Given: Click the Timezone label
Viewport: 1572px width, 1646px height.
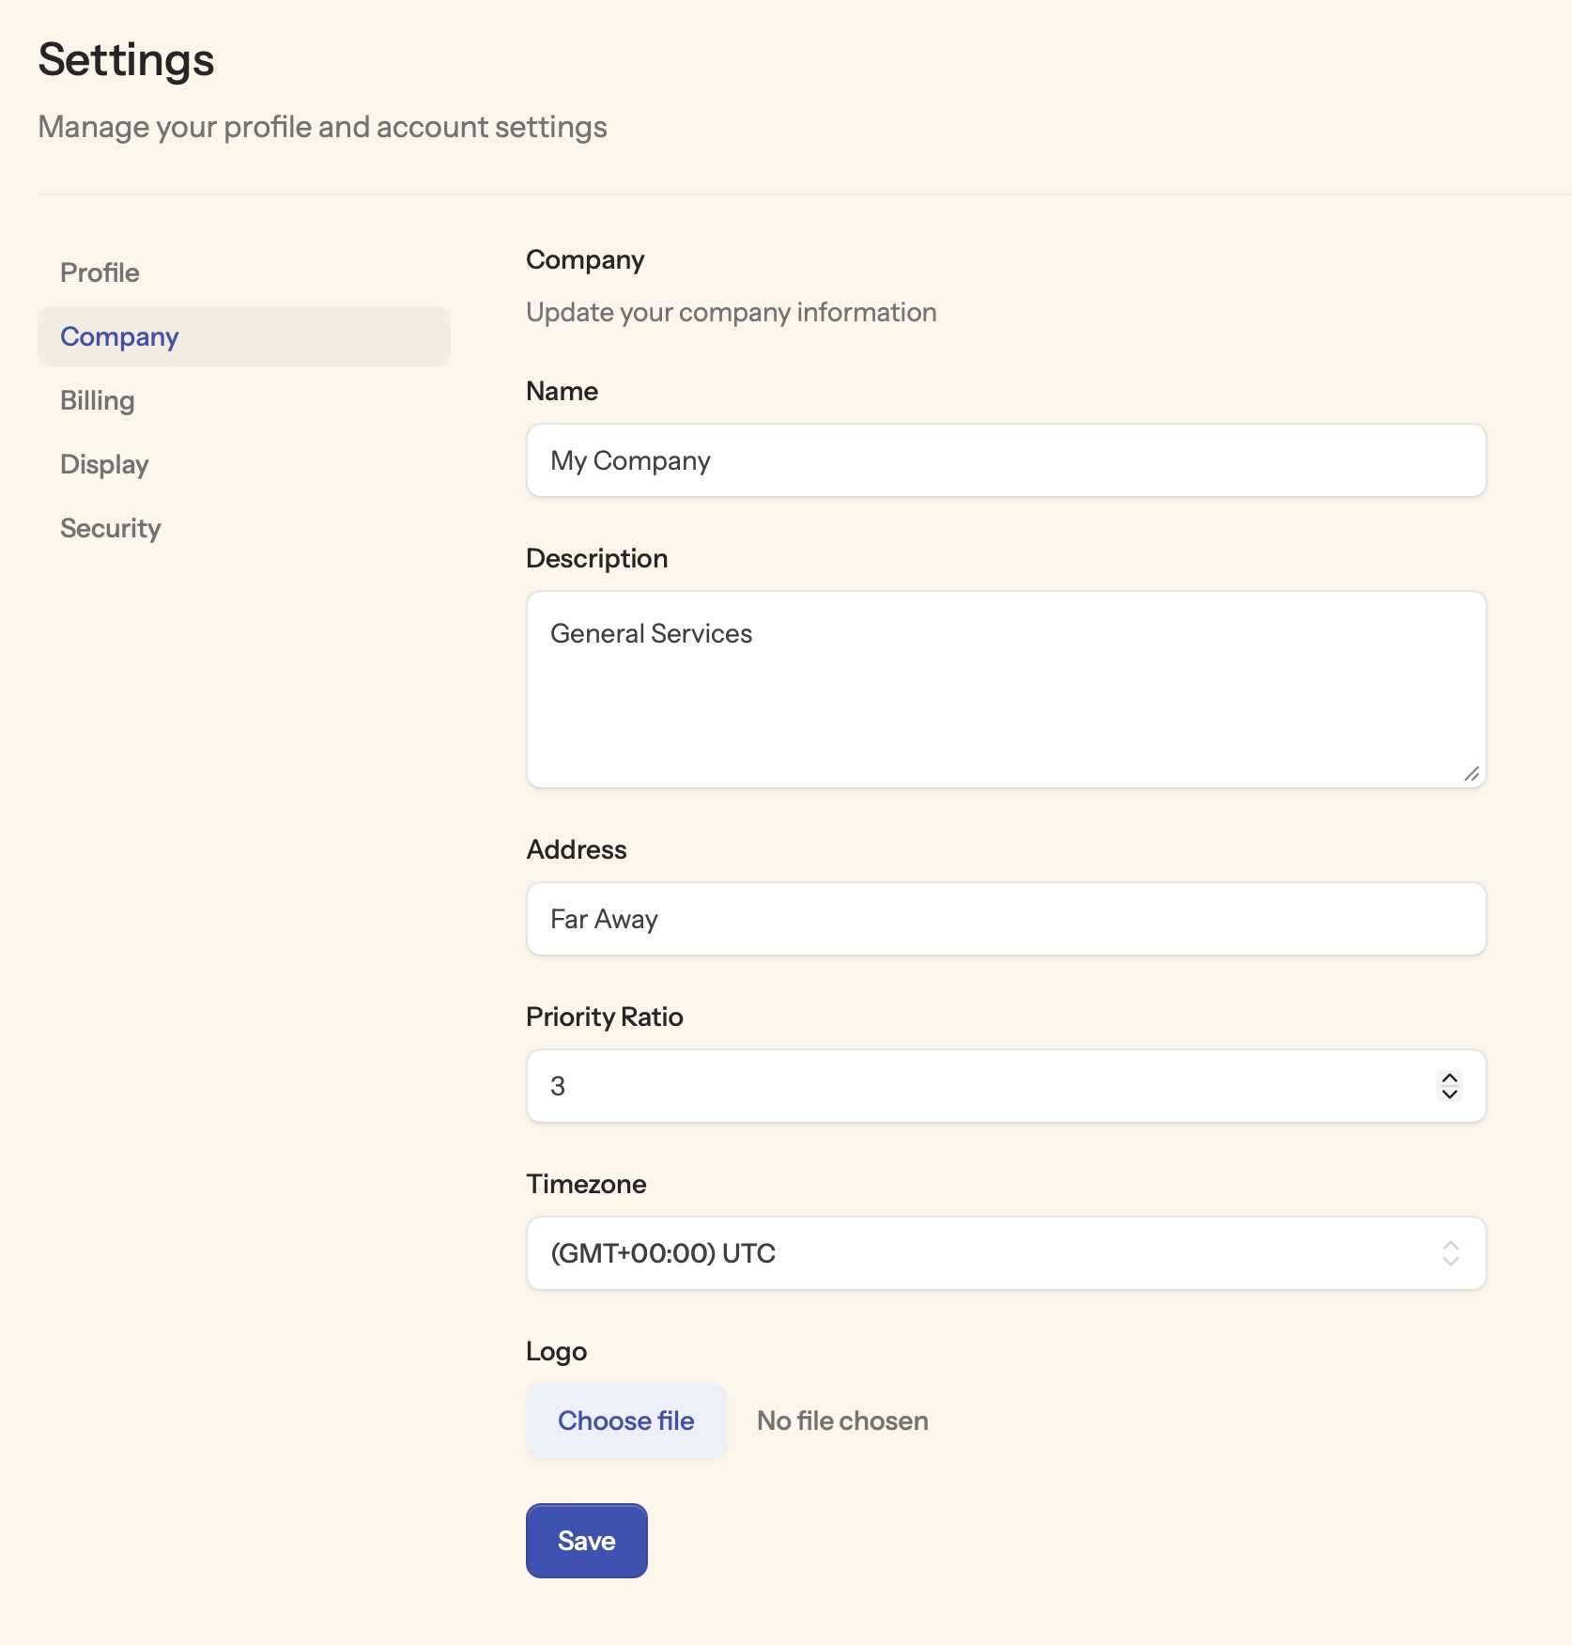Looking at the screenshot, I should coord(586,1184).
